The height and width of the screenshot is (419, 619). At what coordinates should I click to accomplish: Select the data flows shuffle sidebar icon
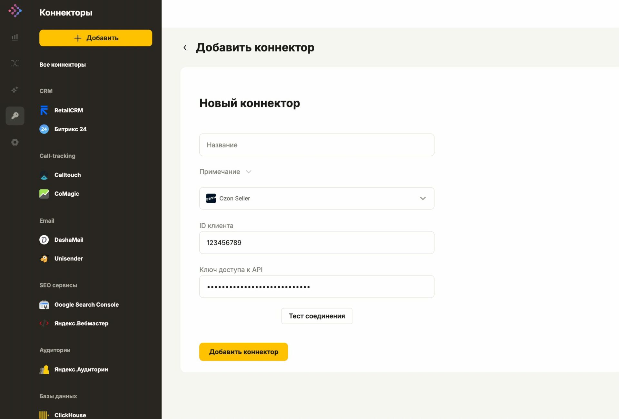pyautogui.click(x=15, y=63)
